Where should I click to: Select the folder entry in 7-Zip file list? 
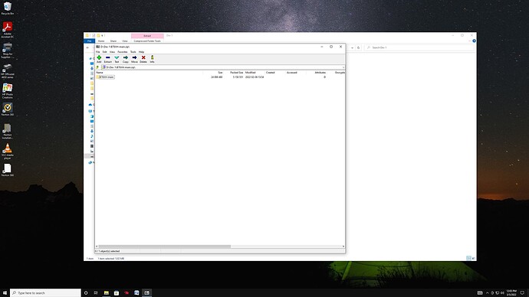(106, 77)
